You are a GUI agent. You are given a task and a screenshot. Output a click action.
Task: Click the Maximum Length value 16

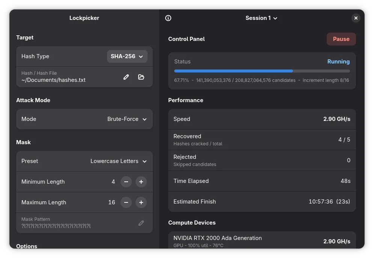pos(112,202)
